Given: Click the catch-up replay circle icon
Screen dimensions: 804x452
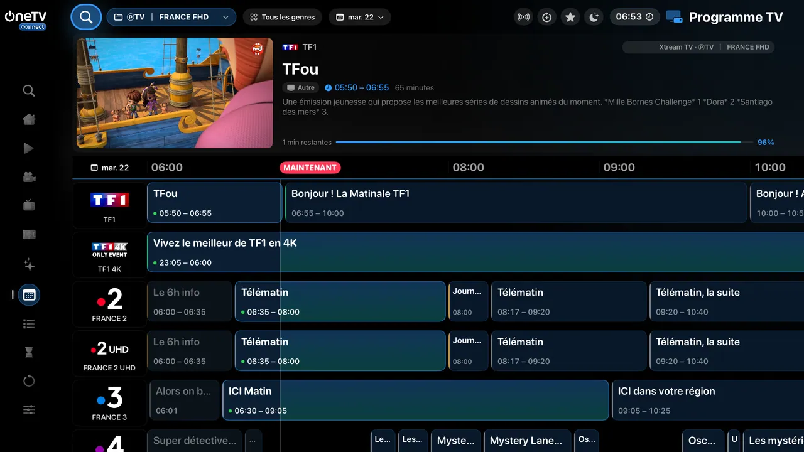Looking at the screenshot, I should pyautogui.click(x=546, y=17).
